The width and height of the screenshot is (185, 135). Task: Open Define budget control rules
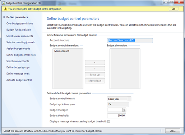click(21, 55)
